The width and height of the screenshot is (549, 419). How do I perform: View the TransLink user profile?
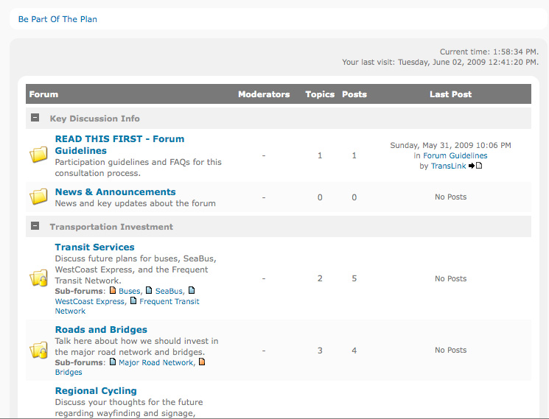tap(448, 166)
